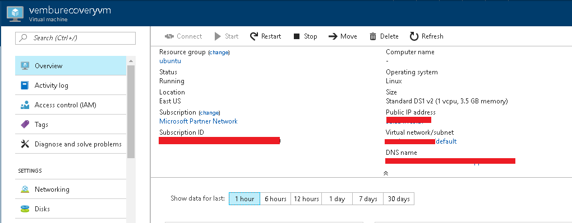Click the Refresh circular icon

414,36
